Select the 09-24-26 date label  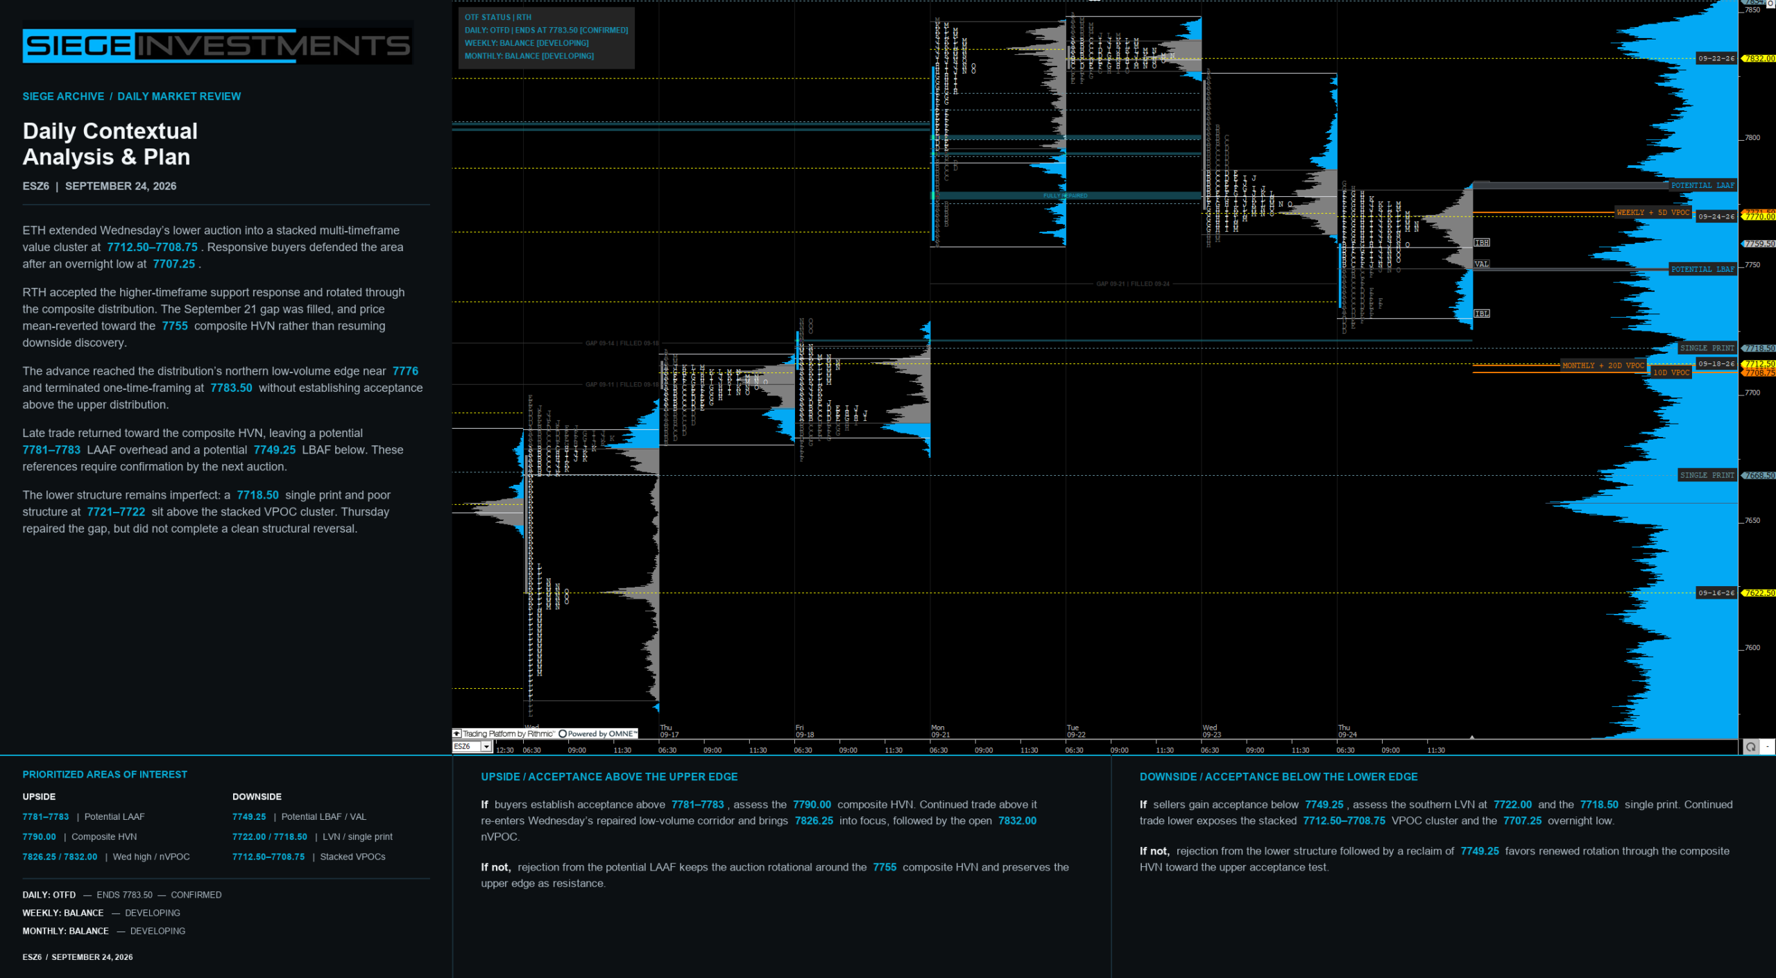(1716, 217)
